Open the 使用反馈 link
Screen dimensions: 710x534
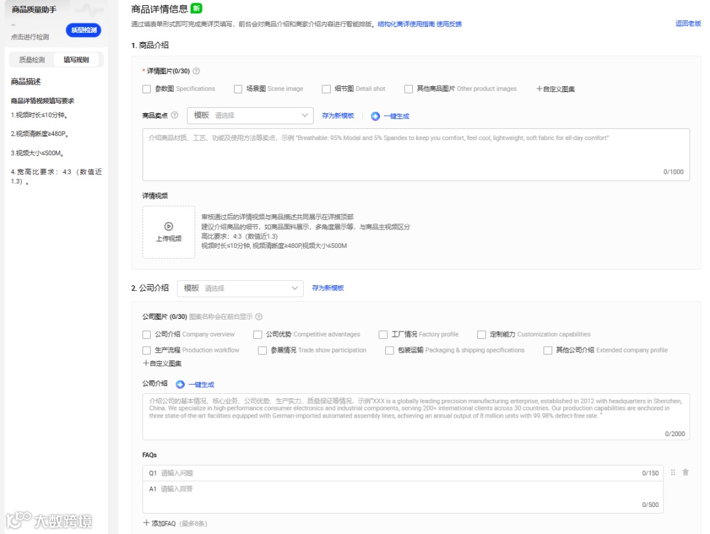point(449,24)
